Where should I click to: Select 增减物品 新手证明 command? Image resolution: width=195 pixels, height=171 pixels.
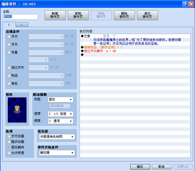[135, 47]
